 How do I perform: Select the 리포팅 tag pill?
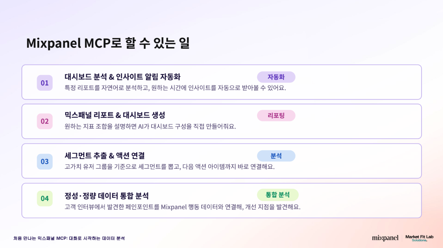tap(276, 115)
